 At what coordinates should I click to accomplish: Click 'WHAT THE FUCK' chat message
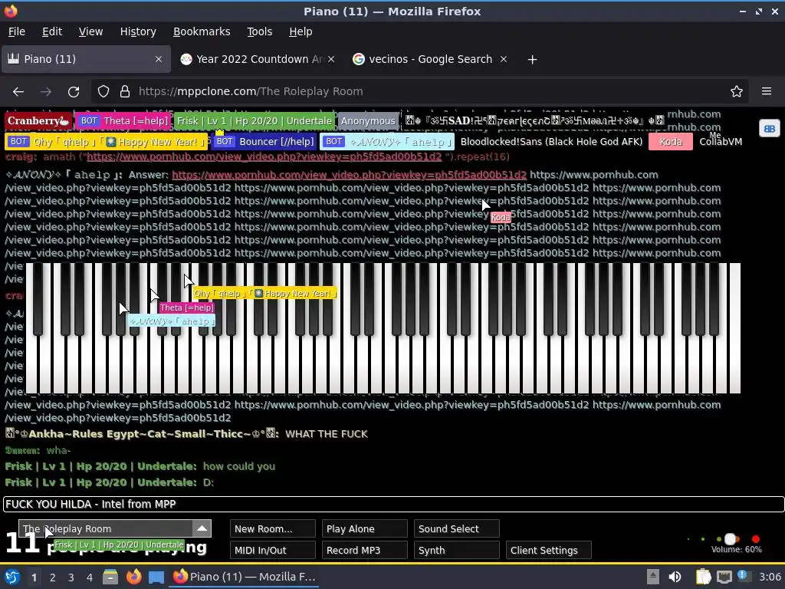tap(327, 434)
